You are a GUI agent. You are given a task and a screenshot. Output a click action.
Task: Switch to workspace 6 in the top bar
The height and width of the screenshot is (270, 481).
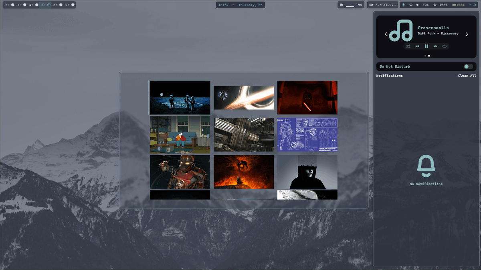click(58, 5)
